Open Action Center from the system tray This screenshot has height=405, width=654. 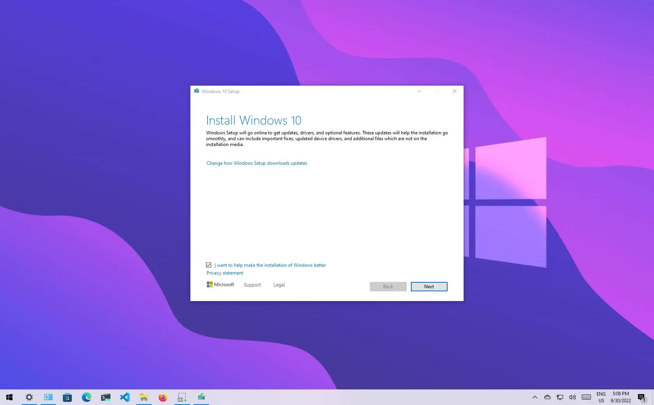pos(642,397)
